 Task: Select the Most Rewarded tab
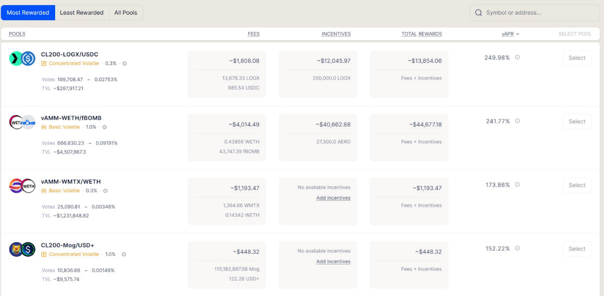28,13
